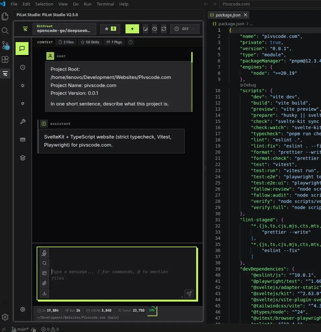Click the Total 23,750 token count
Viewport: 321px width, 332px height.
coord(131,310)
